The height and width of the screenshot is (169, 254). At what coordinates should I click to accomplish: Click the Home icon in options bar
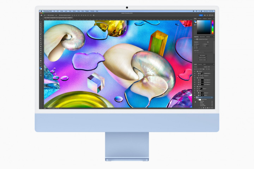pyautogui.click(x=41, y=16)
